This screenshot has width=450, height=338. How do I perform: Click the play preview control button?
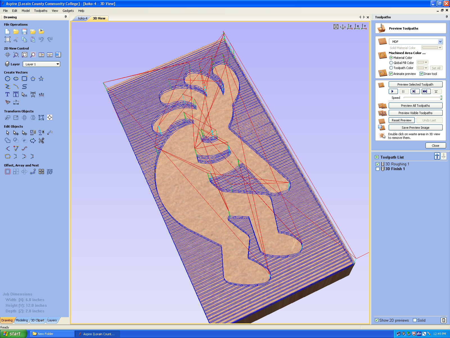click(x=393, y=92)
